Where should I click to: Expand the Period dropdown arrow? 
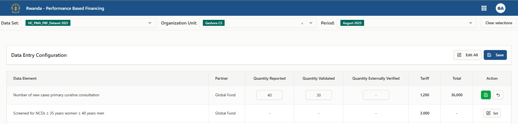coord(471,23)
